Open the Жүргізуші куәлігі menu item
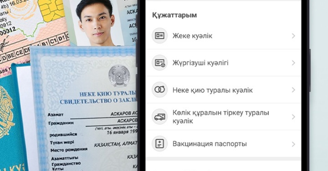The image size is (328, 171). click(223, 63)
